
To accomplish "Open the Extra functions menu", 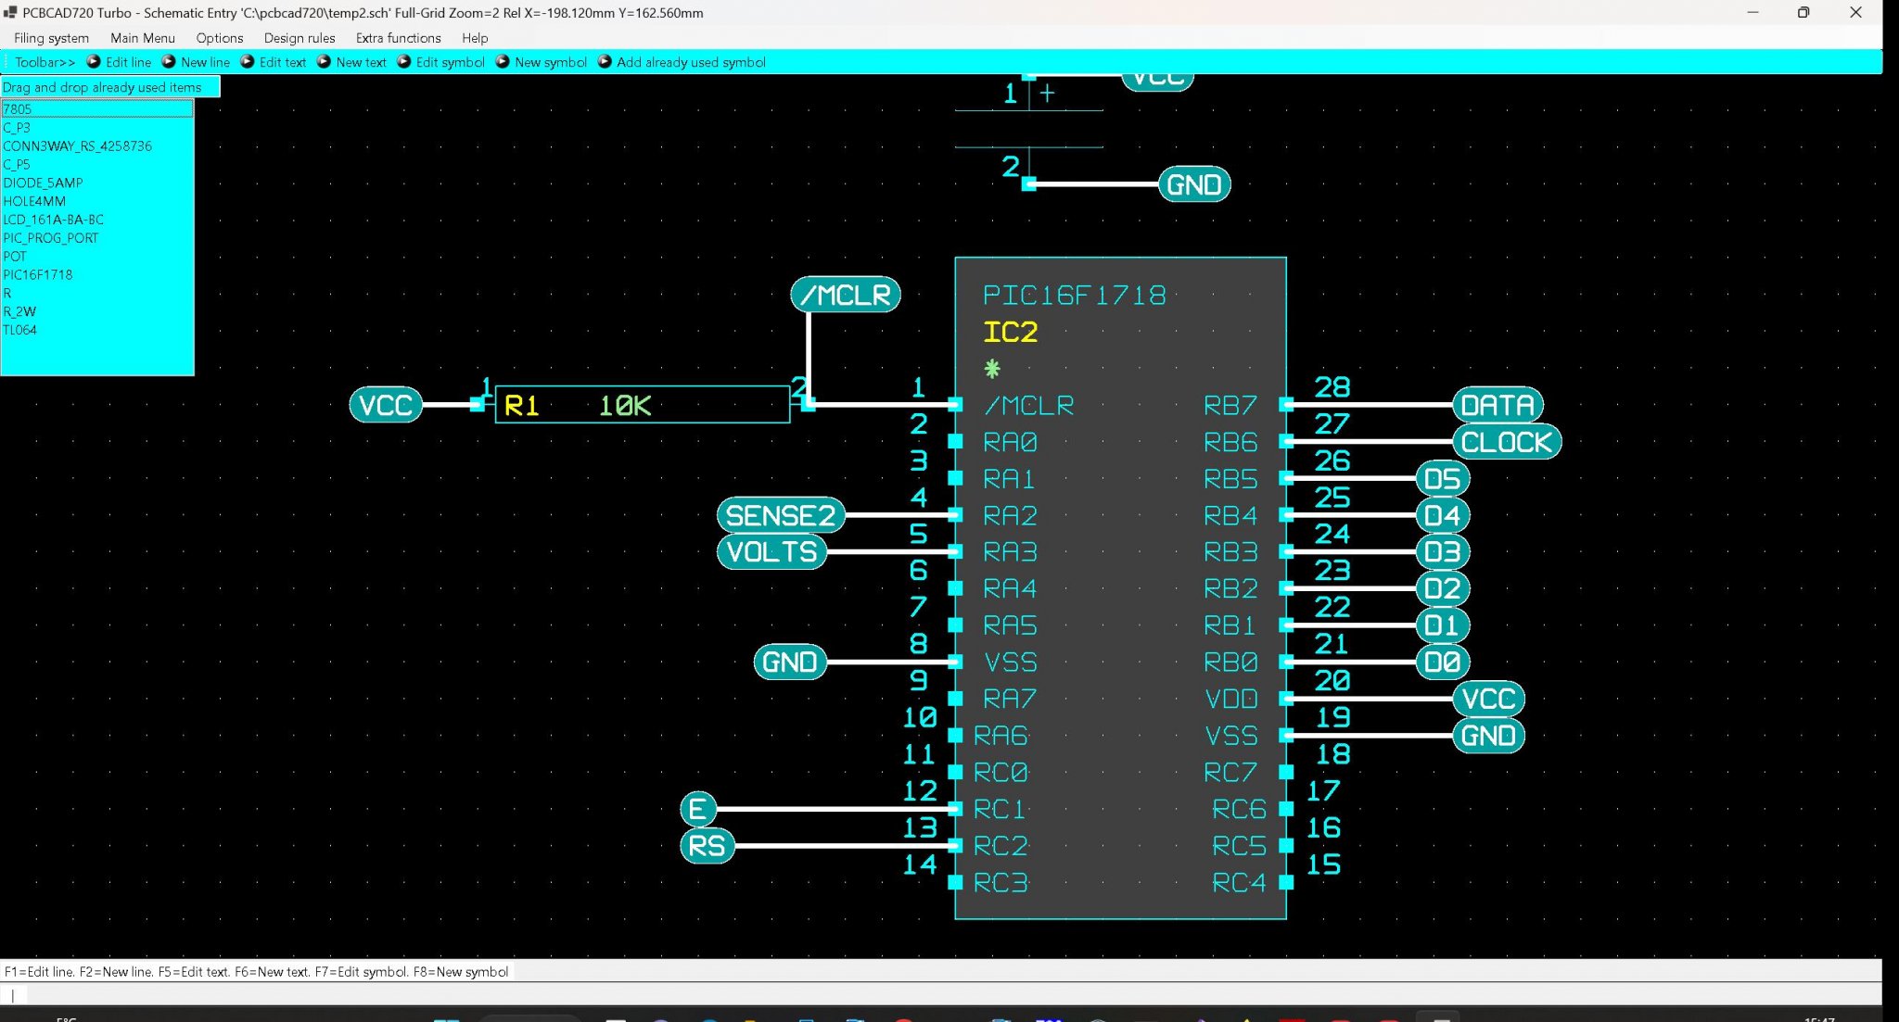I will click(x=399, y=38).
